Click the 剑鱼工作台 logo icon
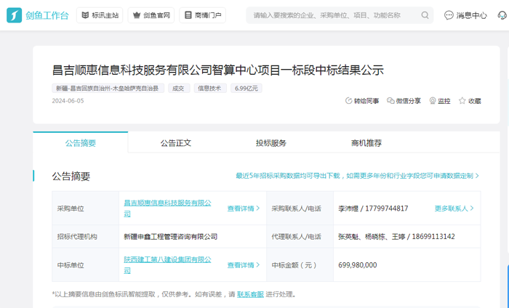 point(15,15)
